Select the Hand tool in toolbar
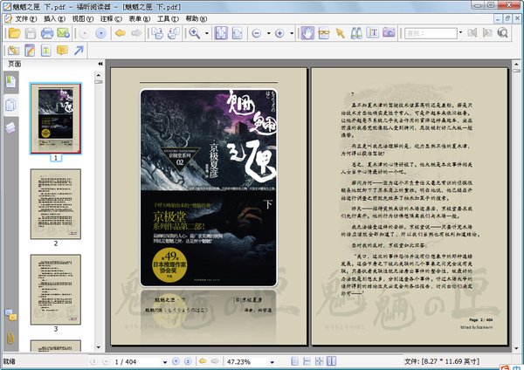This screenshot has width=524, height=370. click(x=307, y=33)
